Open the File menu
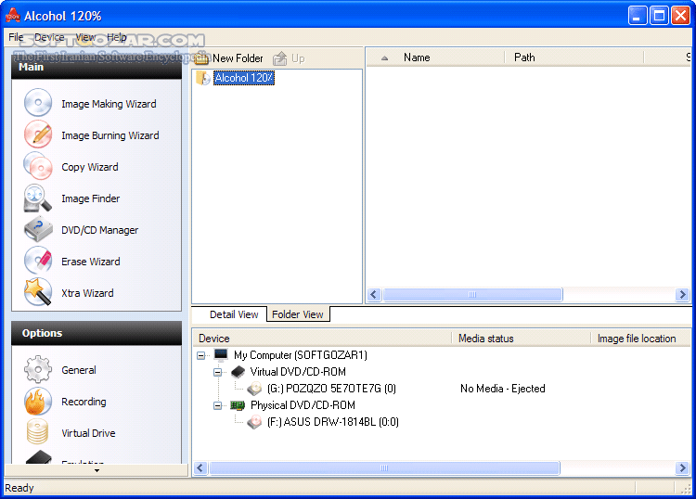The width and height of the screenshot is (696, 499). [x=16, y=37]
